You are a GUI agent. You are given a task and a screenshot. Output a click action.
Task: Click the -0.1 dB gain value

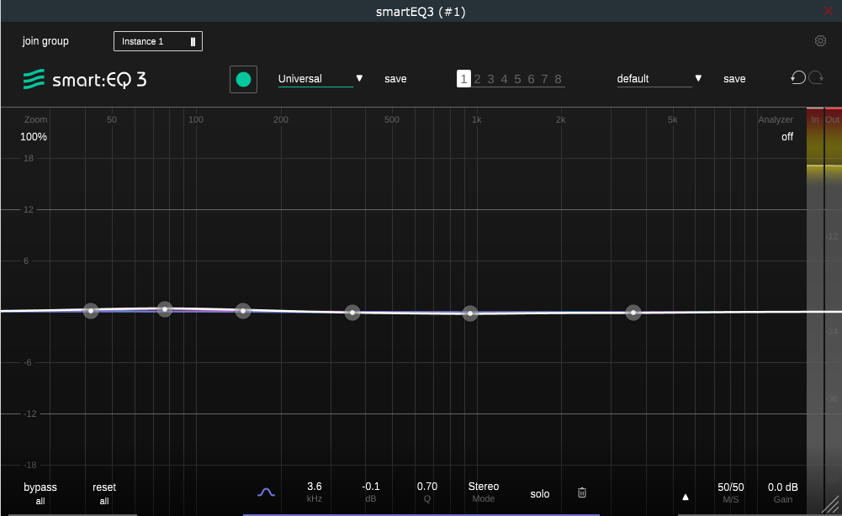370,487
